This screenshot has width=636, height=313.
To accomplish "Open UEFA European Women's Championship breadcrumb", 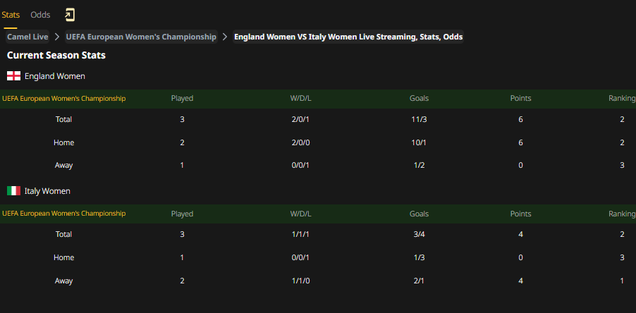I will coord(141,37).
